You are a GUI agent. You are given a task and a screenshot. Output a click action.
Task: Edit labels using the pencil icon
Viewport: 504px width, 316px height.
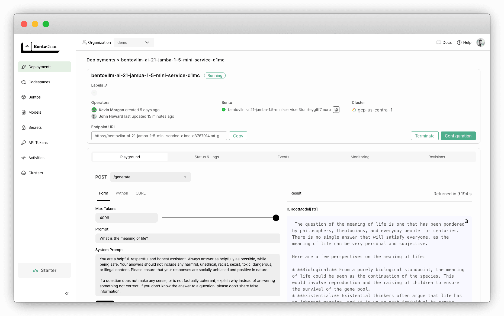(x=105, y=85)
